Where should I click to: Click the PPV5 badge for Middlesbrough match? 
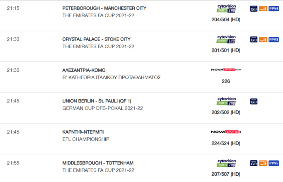tap(274, 163)
